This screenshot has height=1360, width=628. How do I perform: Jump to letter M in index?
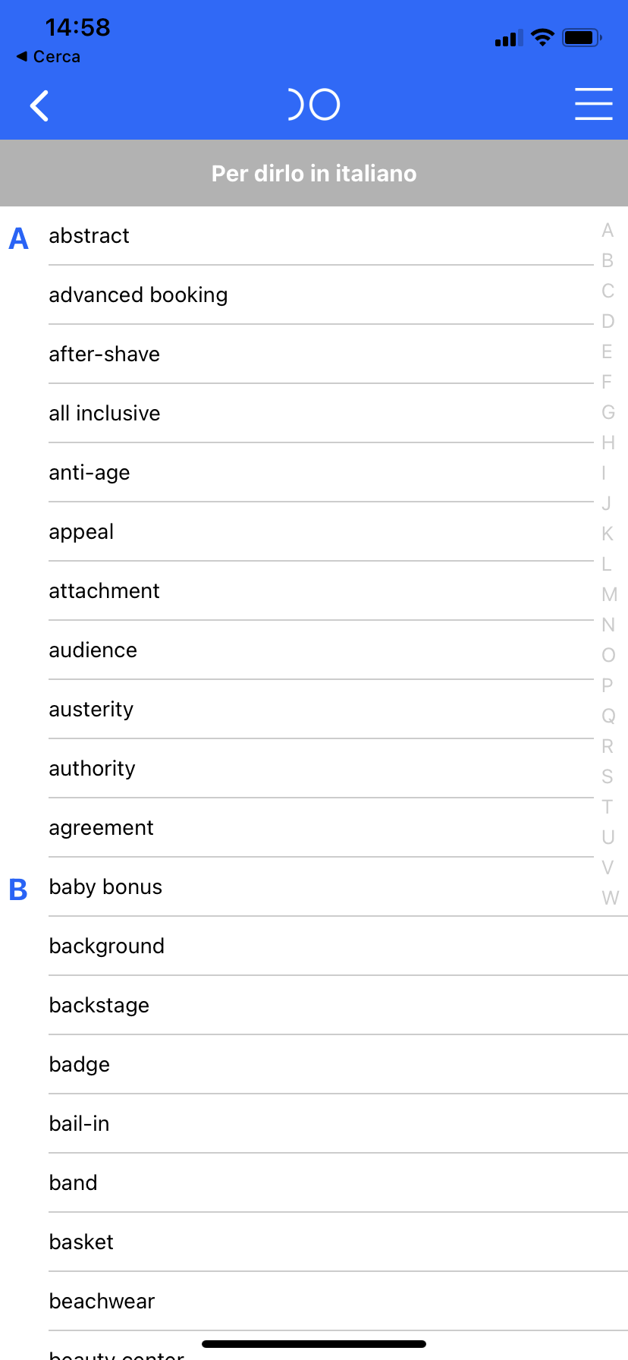click(609, 594)
